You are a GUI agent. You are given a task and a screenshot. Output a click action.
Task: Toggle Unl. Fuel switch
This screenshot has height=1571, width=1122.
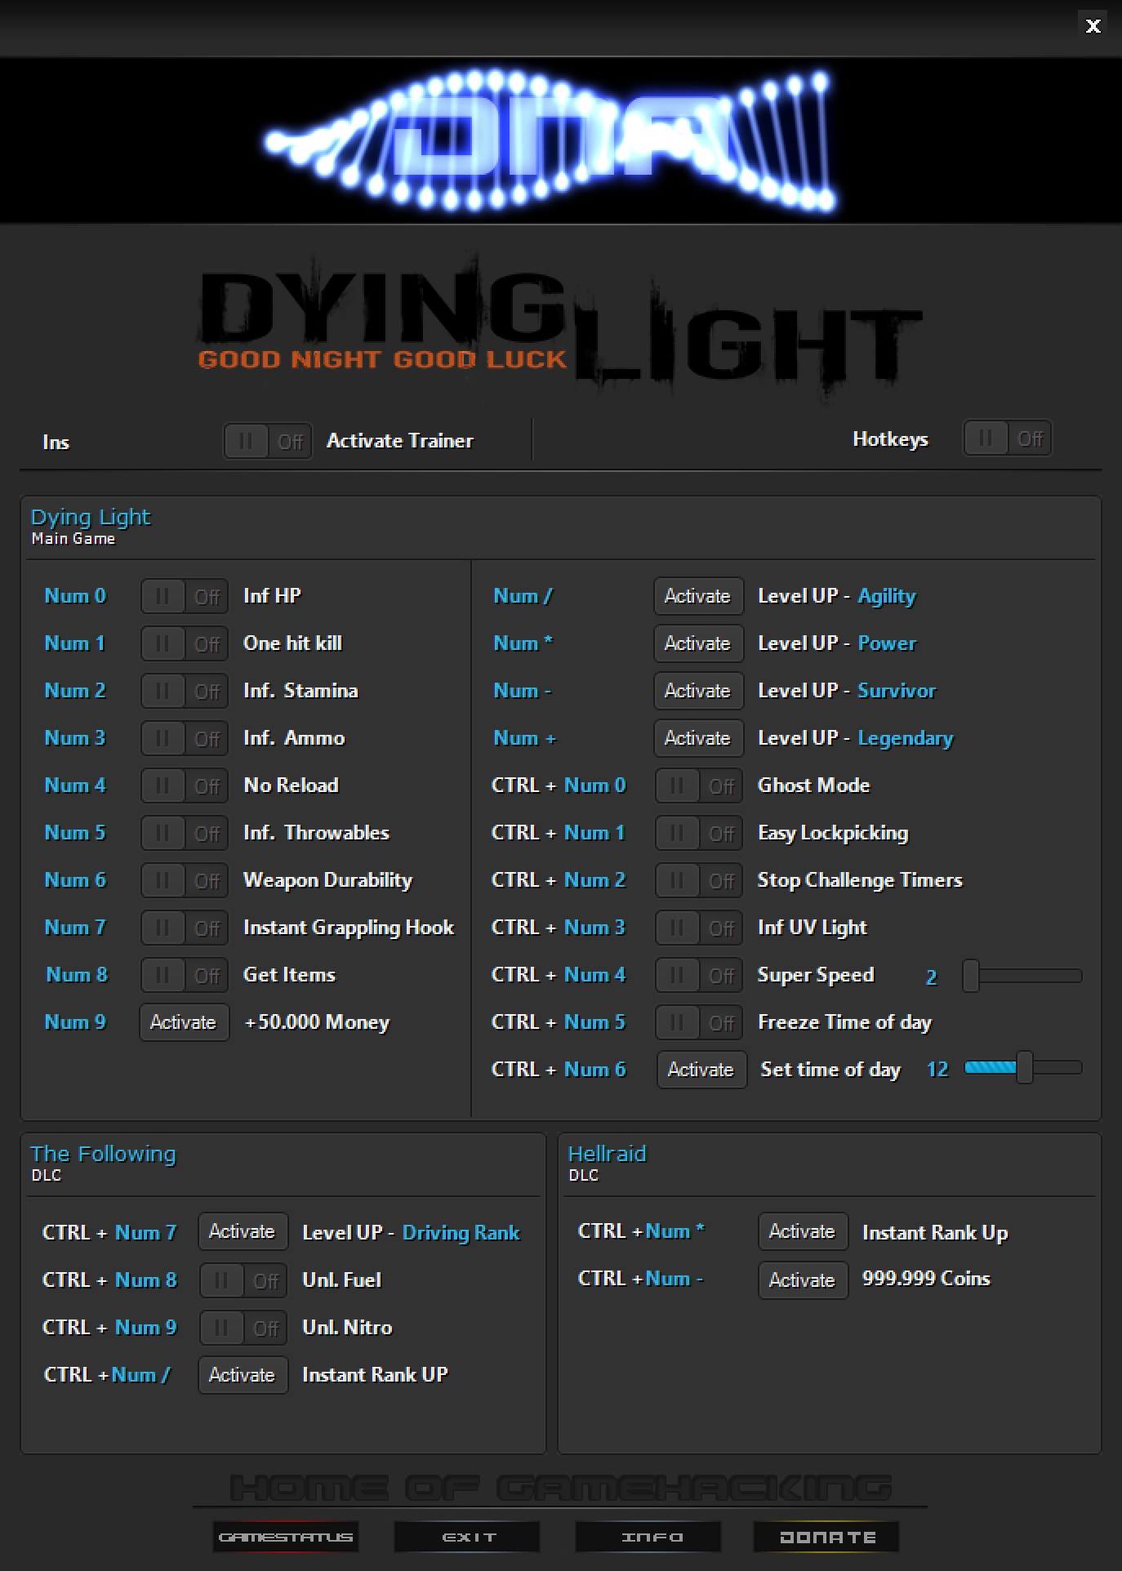coord(243,1281)
